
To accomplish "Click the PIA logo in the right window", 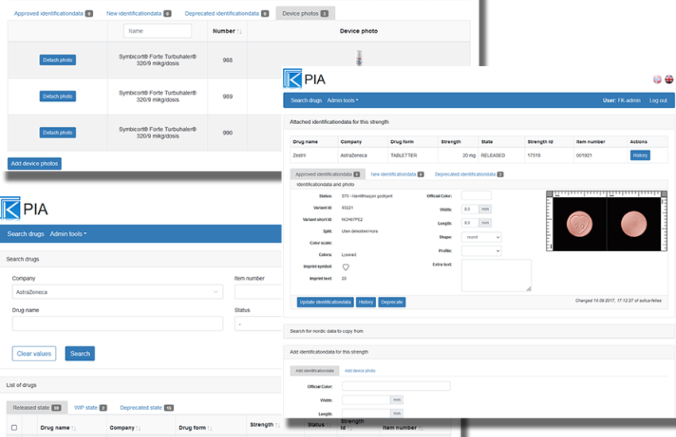I will (305, 79).
